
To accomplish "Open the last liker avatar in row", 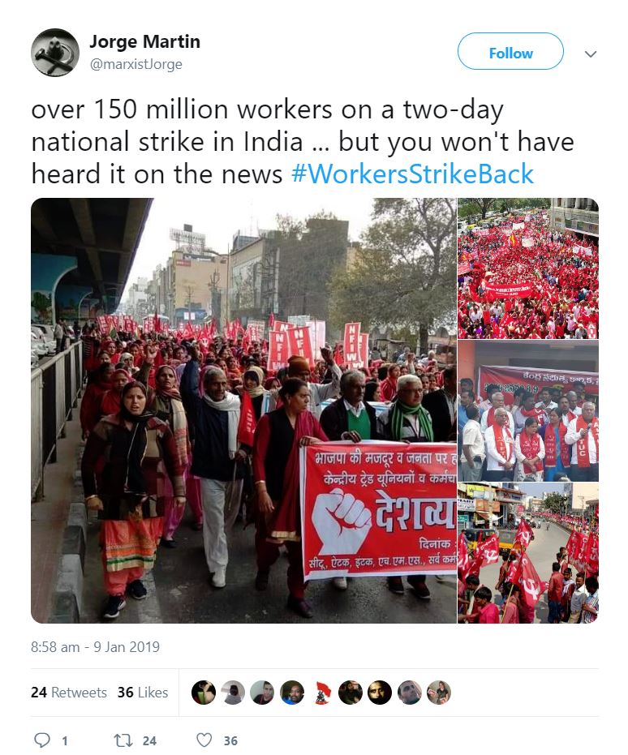I will [x=439, y=693].
